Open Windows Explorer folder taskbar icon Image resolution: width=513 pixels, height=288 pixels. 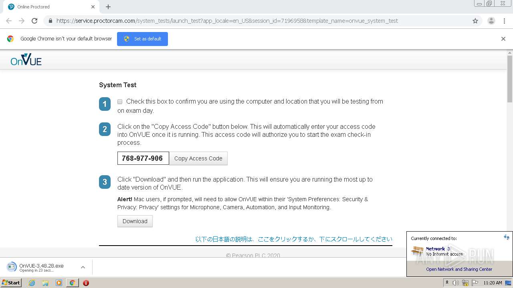tap(45, 283)
